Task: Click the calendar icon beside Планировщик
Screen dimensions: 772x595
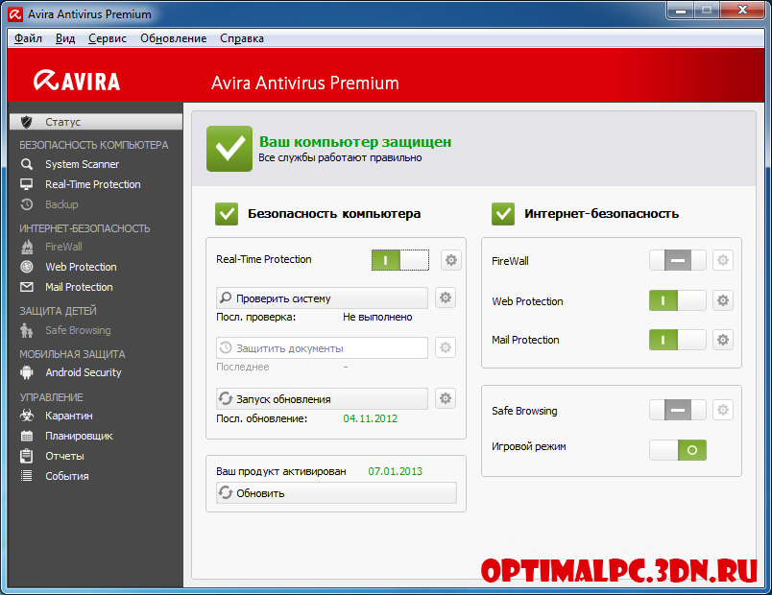Action: click(x=27, y=436)
